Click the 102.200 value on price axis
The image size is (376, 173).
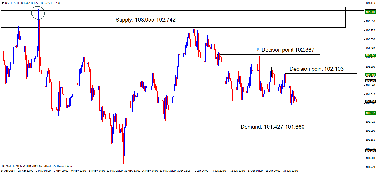[x=370, y=67]
